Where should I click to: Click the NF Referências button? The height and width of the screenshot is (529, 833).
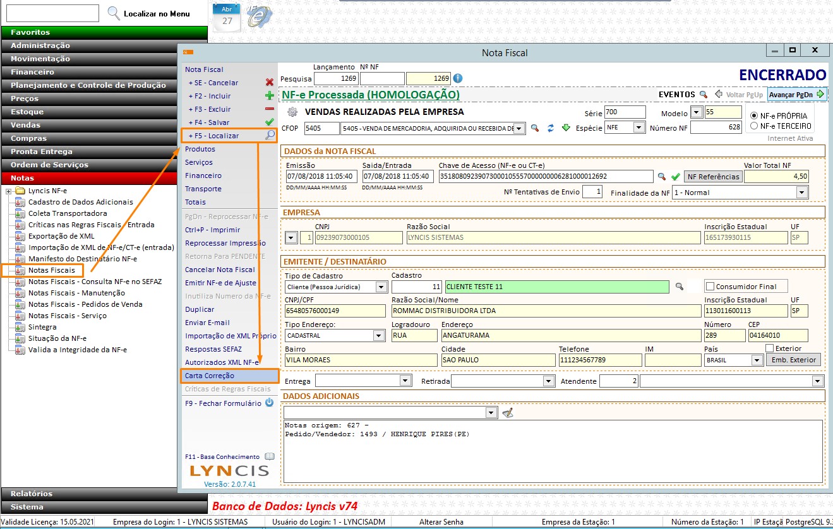pos(713,177)
